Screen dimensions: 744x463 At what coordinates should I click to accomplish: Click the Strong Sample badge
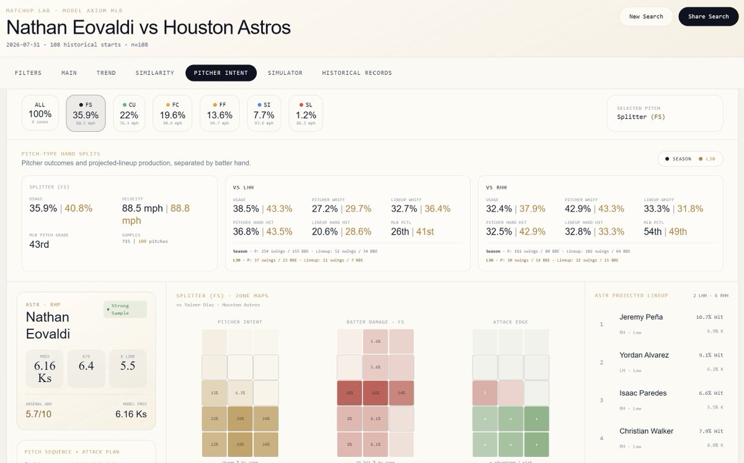125,309
